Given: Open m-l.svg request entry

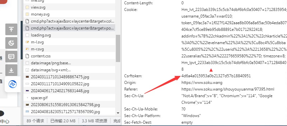Looking at the screenshot, I should (x=69, y=42).
